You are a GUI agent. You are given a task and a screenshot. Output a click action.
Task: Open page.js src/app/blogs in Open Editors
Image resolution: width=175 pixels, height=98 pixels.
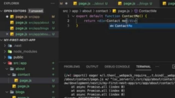(x=29, y=28)
